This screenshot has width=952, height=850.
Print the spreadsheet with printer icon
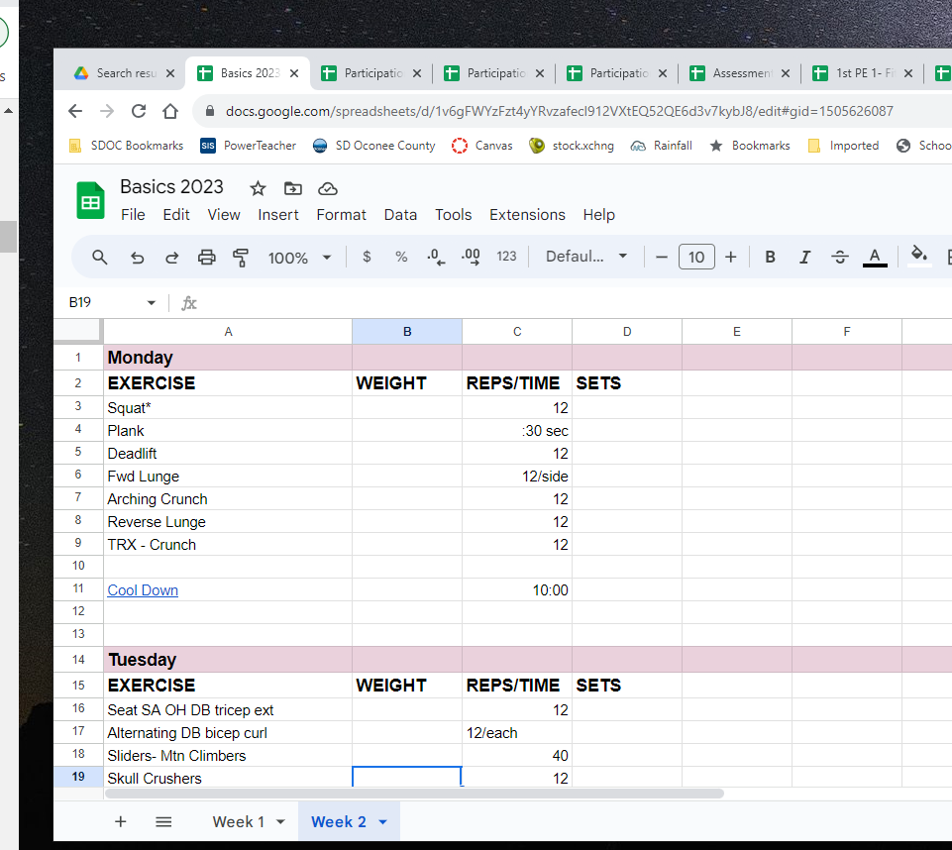206,258
